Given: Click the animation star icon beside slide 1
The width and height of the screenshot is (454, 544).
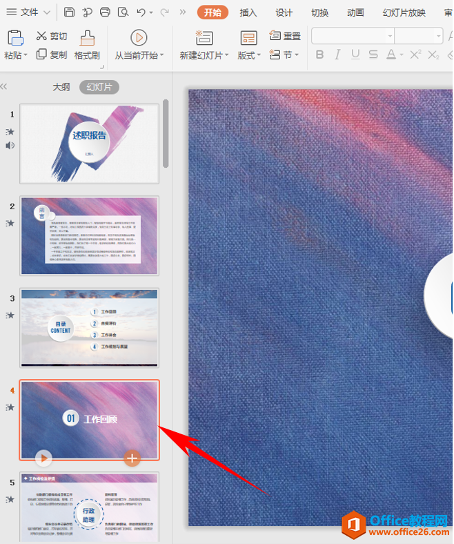Looking at the screenshot, I should pos(10,131).
